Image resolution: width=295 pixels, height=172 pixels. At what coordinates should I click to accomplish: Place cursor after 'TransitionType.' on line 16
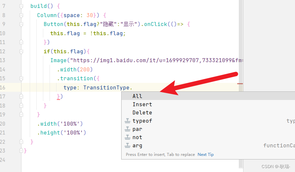click(x=133, y=87)
